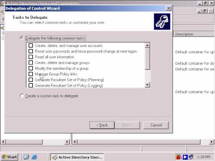Check Read all user information
Screen dimensions: 215x161
(31, 57)
